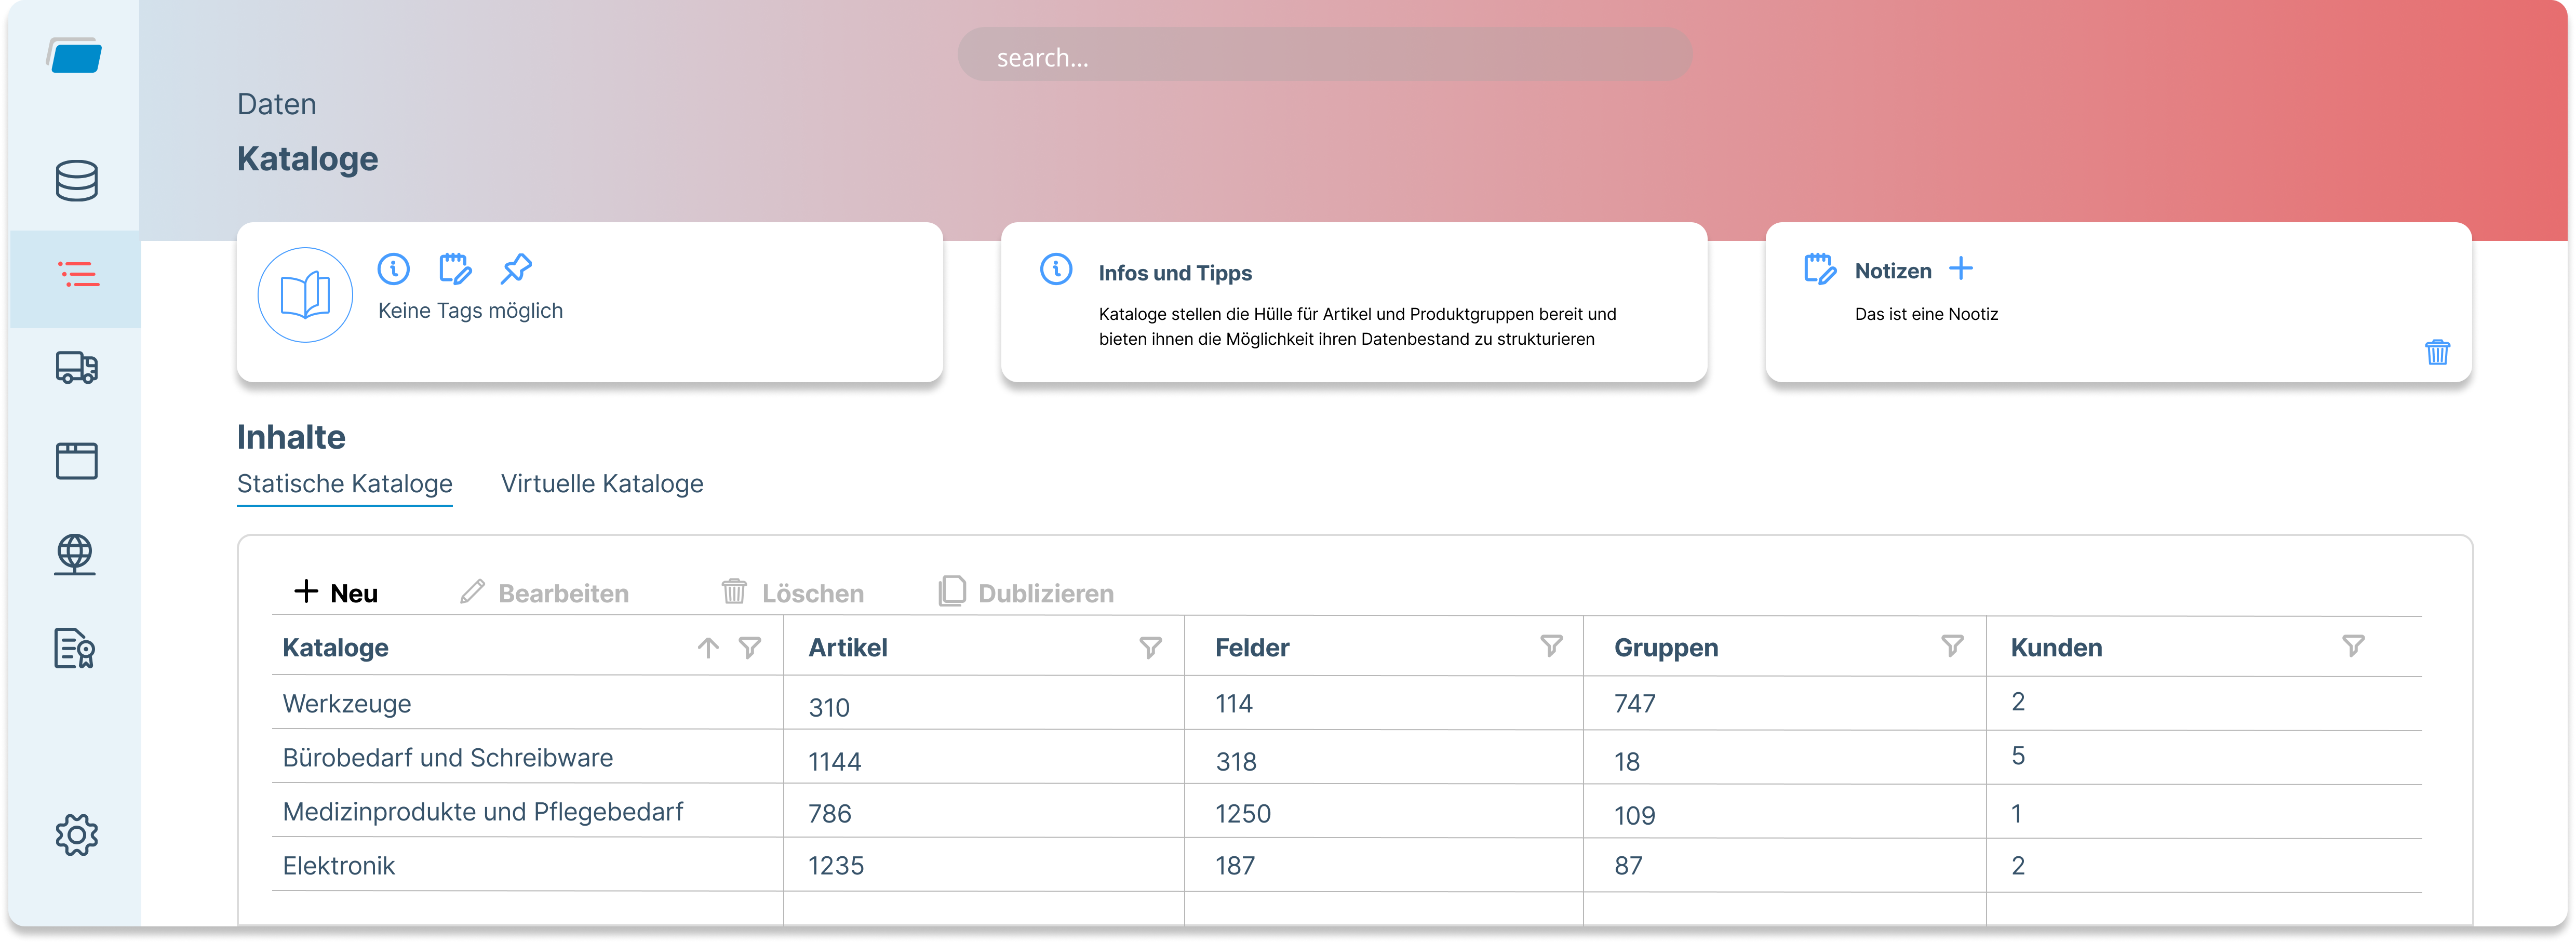Viewport: 2576px width, 943px height.
Task: Open the certificate document sidebar icon
Action: pyautogui.click(x=74, y=647)
